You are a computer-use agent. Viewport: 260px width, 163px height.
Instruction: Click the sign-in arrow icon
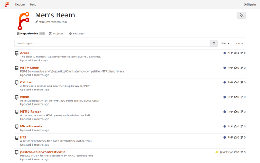(x=245, y=4)
